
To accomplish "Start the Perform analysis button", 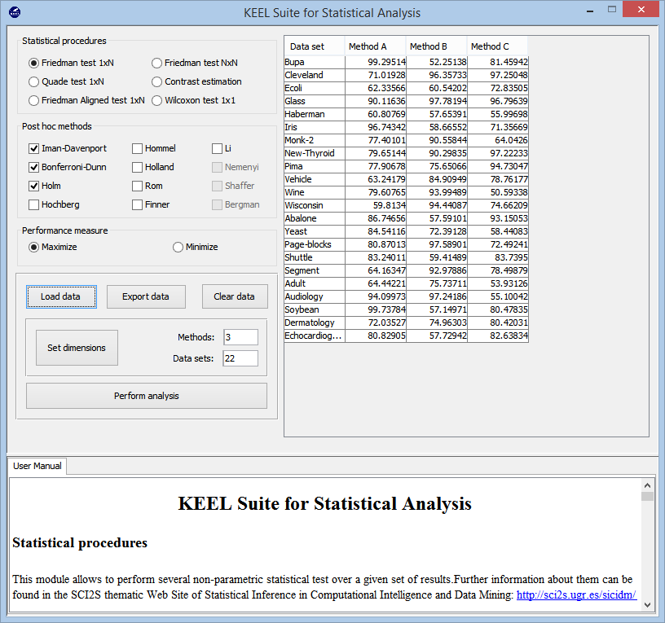I will coord(147,396).
